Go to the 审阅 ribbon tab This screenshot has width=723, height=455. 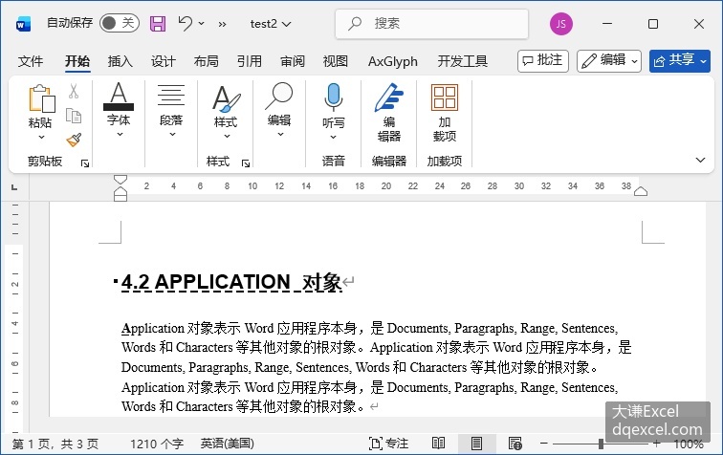(293, 61)
